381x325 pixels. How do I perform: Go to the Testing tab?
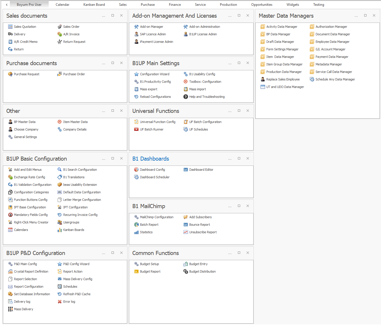[x=319, y=5]
